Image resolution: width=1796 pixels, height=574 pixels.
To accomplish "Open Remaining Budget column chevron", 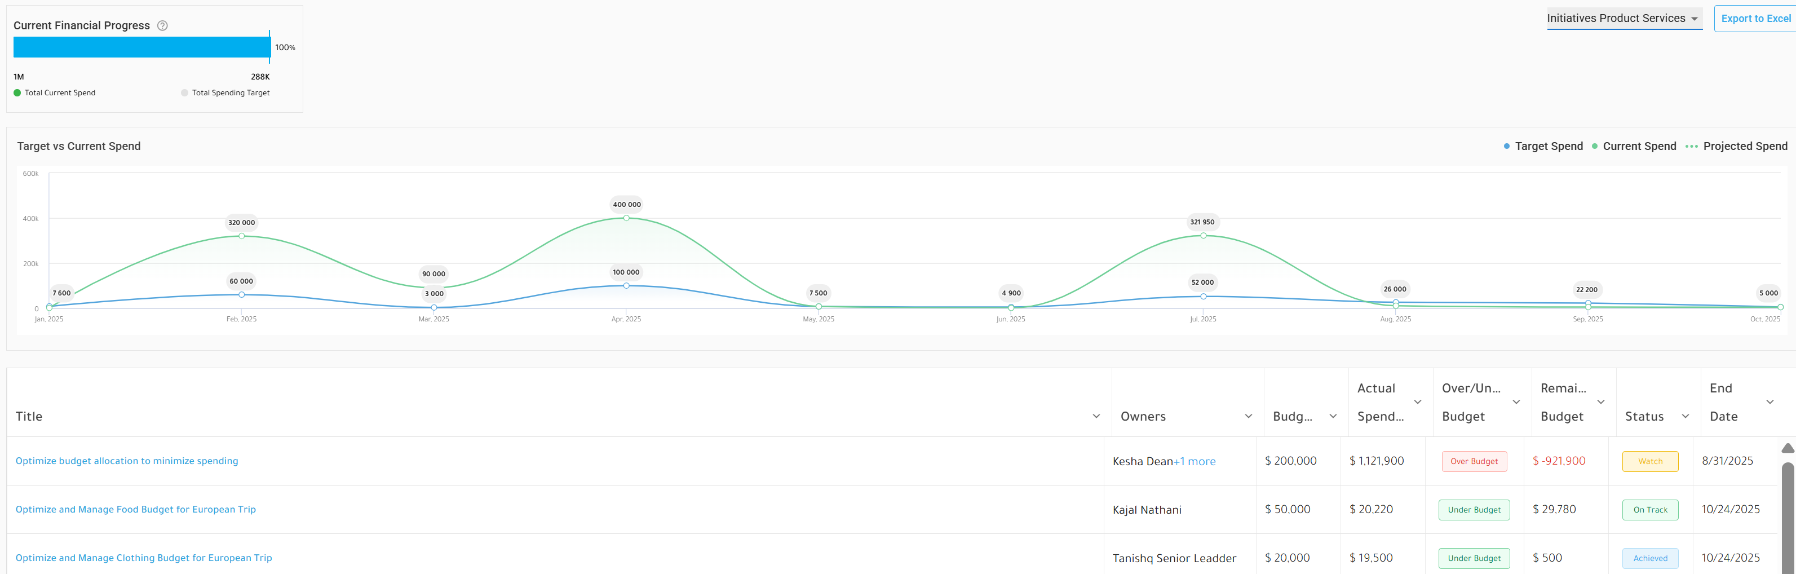I will pyautogui.click(x=1601, y=403).
